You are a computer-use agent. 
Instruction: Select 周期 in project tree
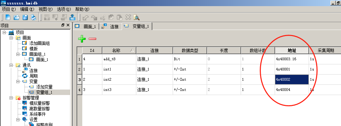click(x=34, y=76)
